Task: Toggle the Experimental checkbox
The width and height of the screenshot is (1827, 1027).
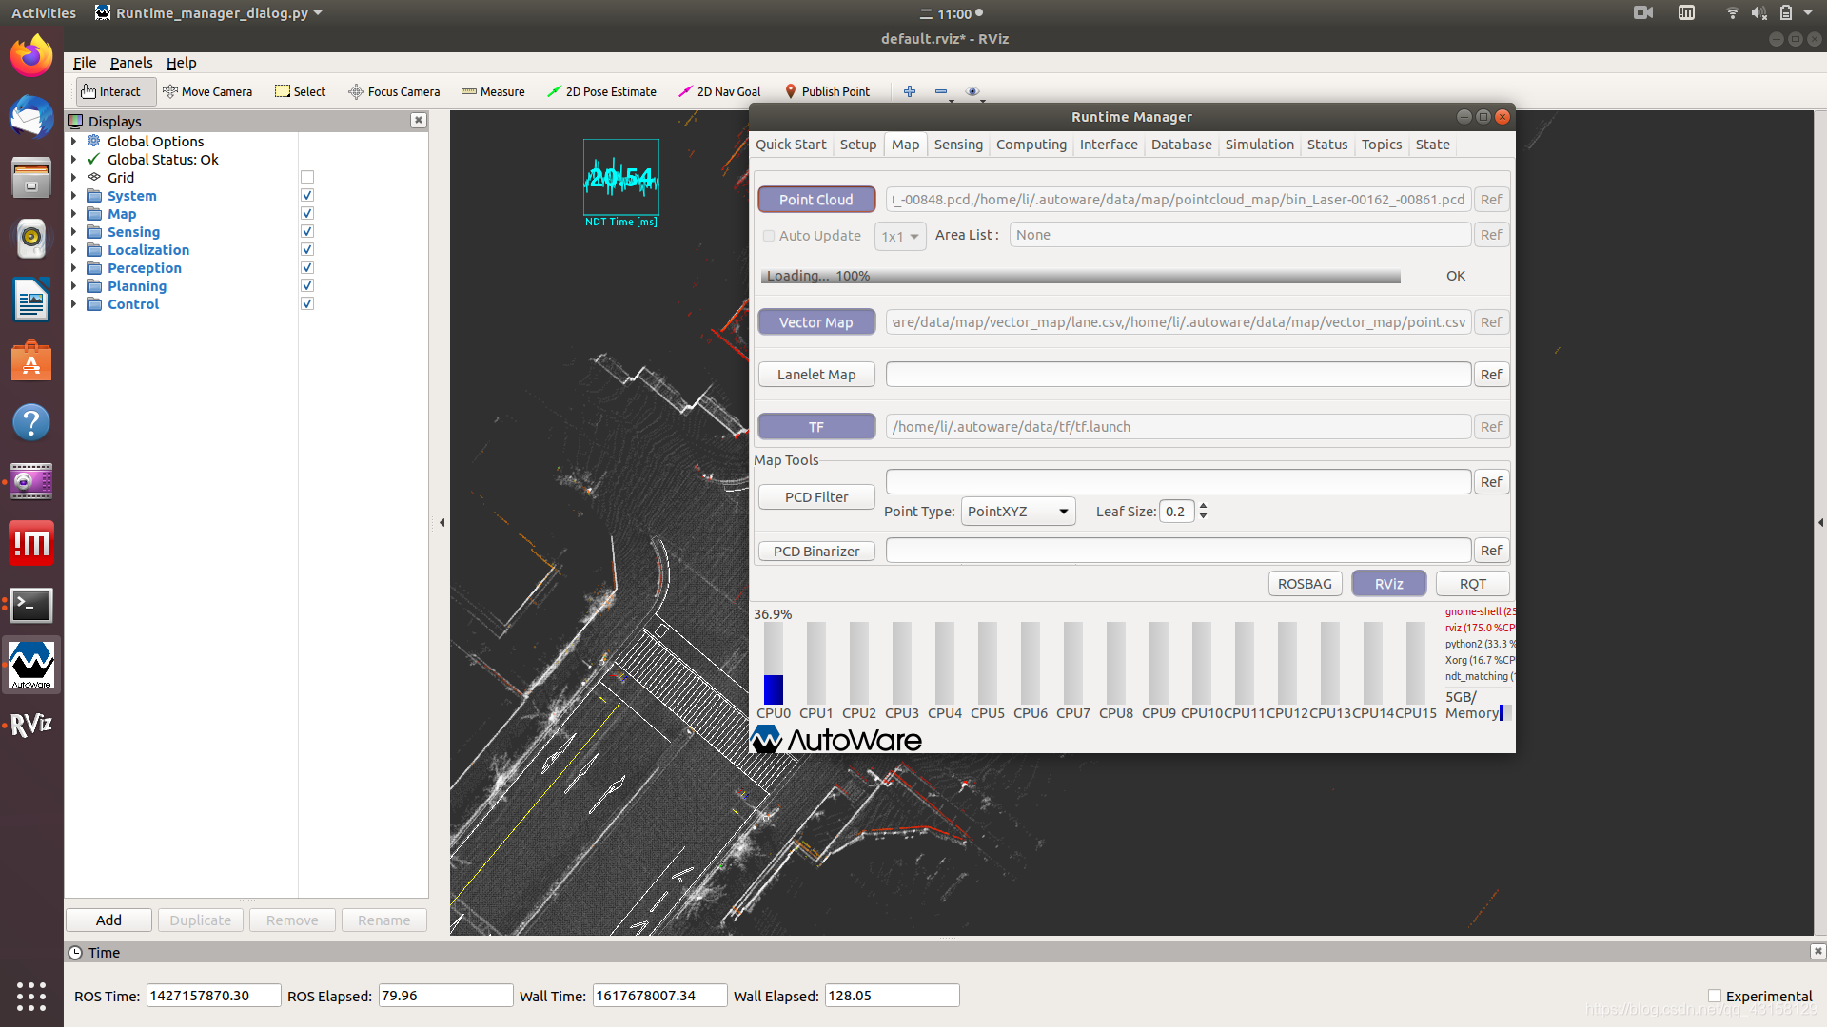Action: [x=1714, y=996]
